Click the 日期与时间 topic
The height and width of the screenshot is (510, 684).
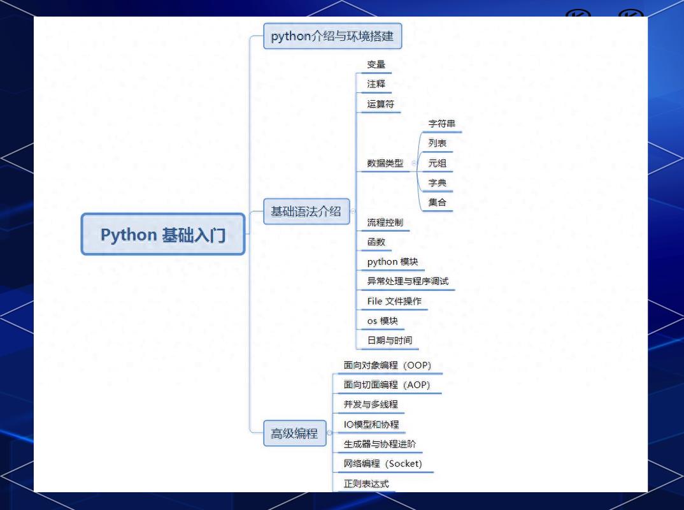coord(390,340)
